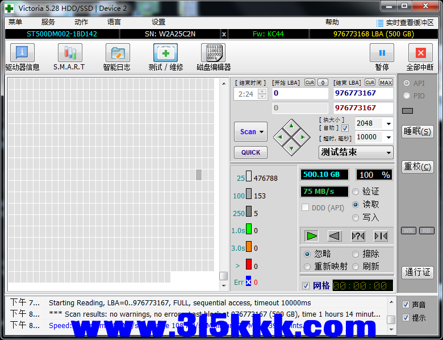Open the Settings (设置) menu
Screen dimensions: 443x340
tap(158, 22)
